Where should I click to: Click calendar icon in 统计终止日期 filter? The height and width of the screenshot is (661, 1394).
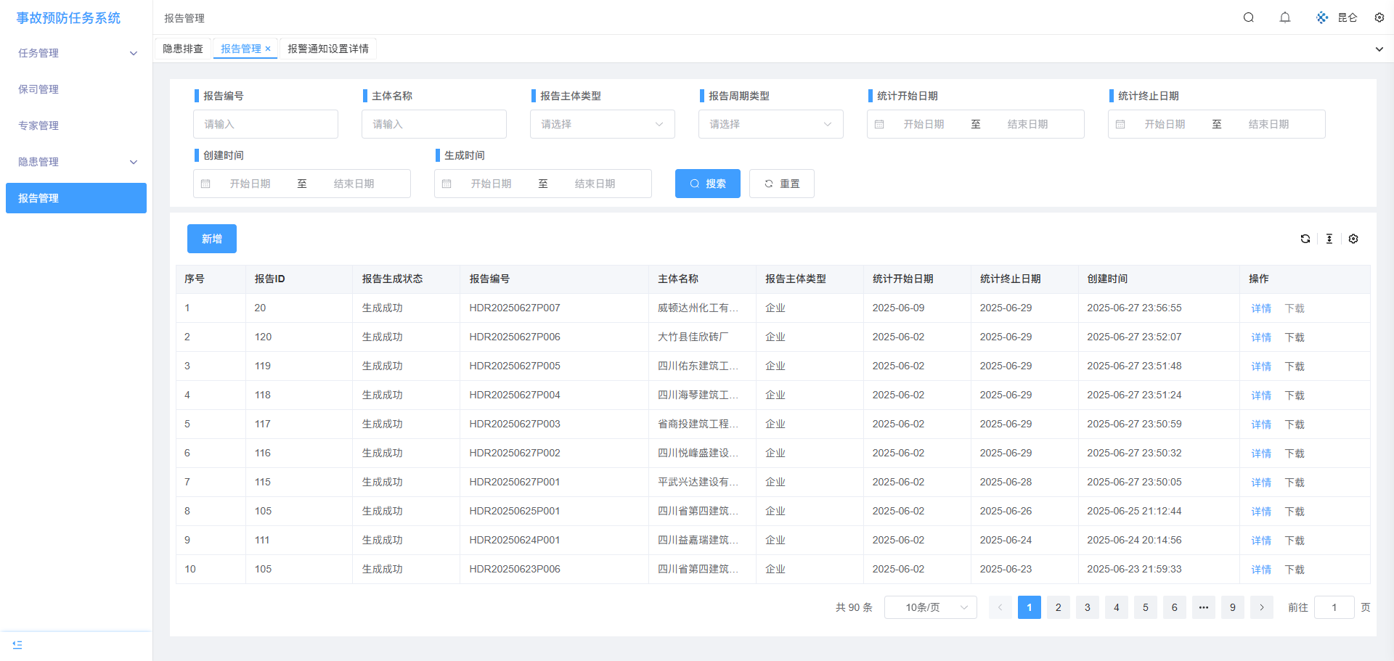[1120, 124]
